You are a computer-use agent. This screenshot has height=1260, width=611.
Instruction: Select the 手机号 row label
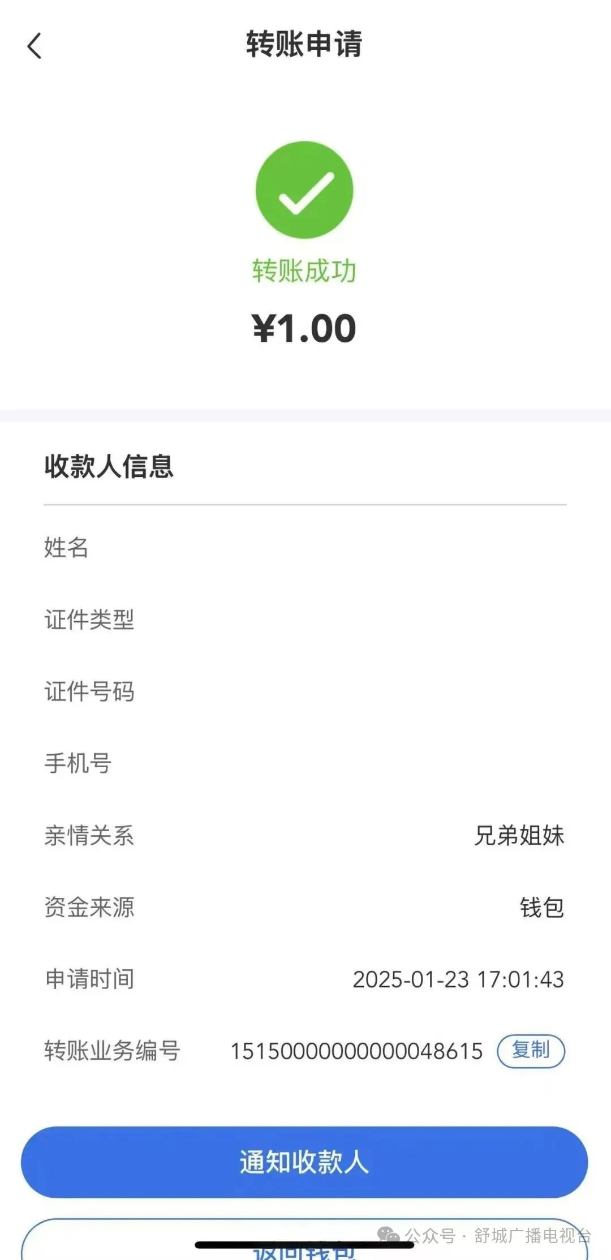78,763
